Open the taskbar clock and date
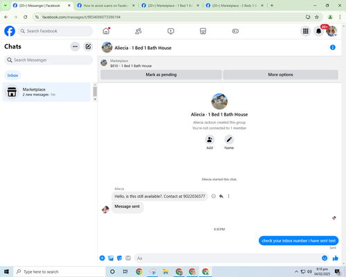This screenshot has width=346, height=277. 322,271
